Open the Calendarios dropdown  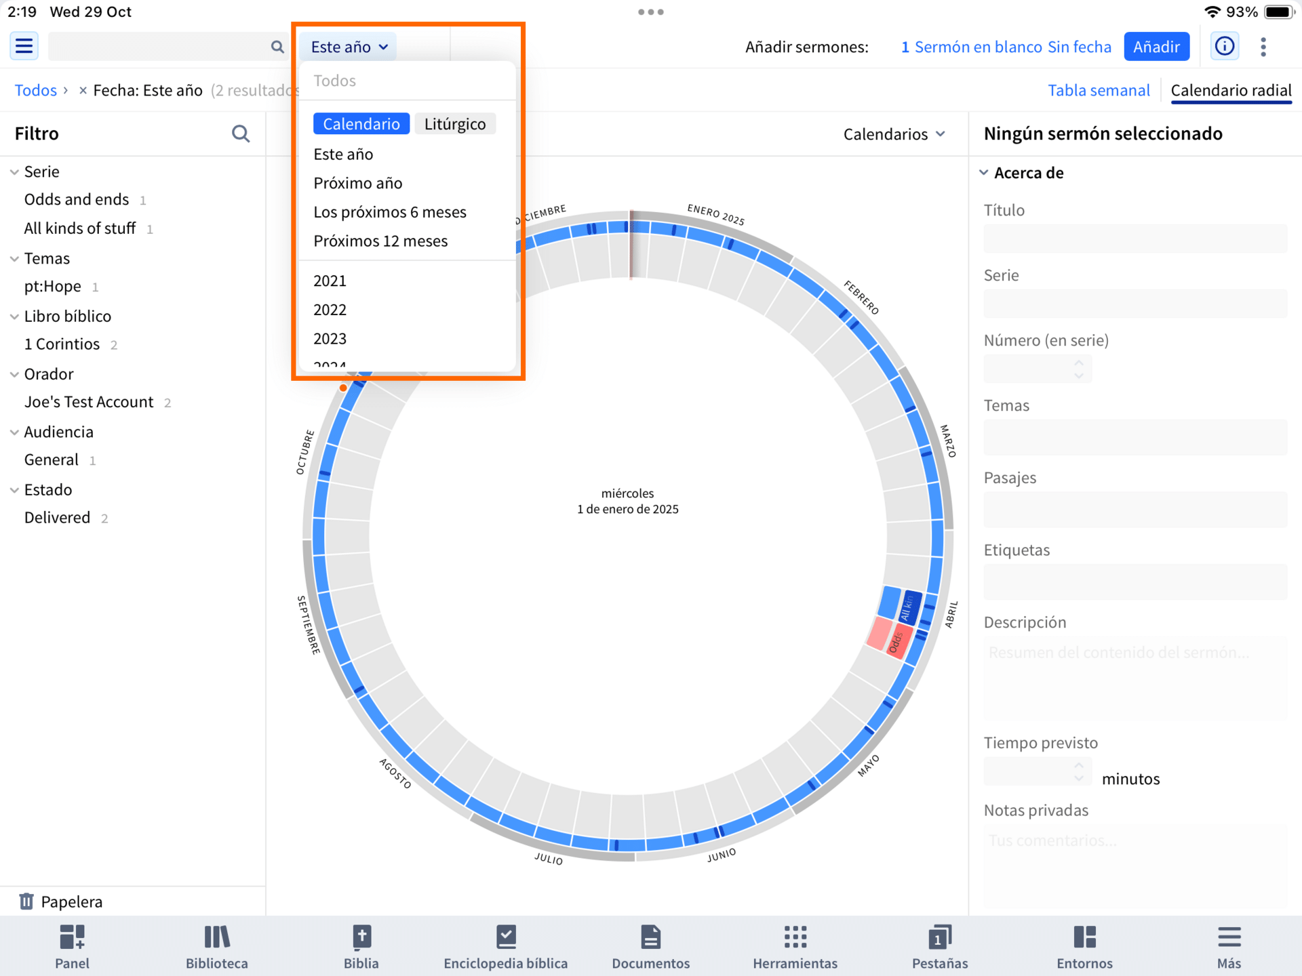[894, 134]
